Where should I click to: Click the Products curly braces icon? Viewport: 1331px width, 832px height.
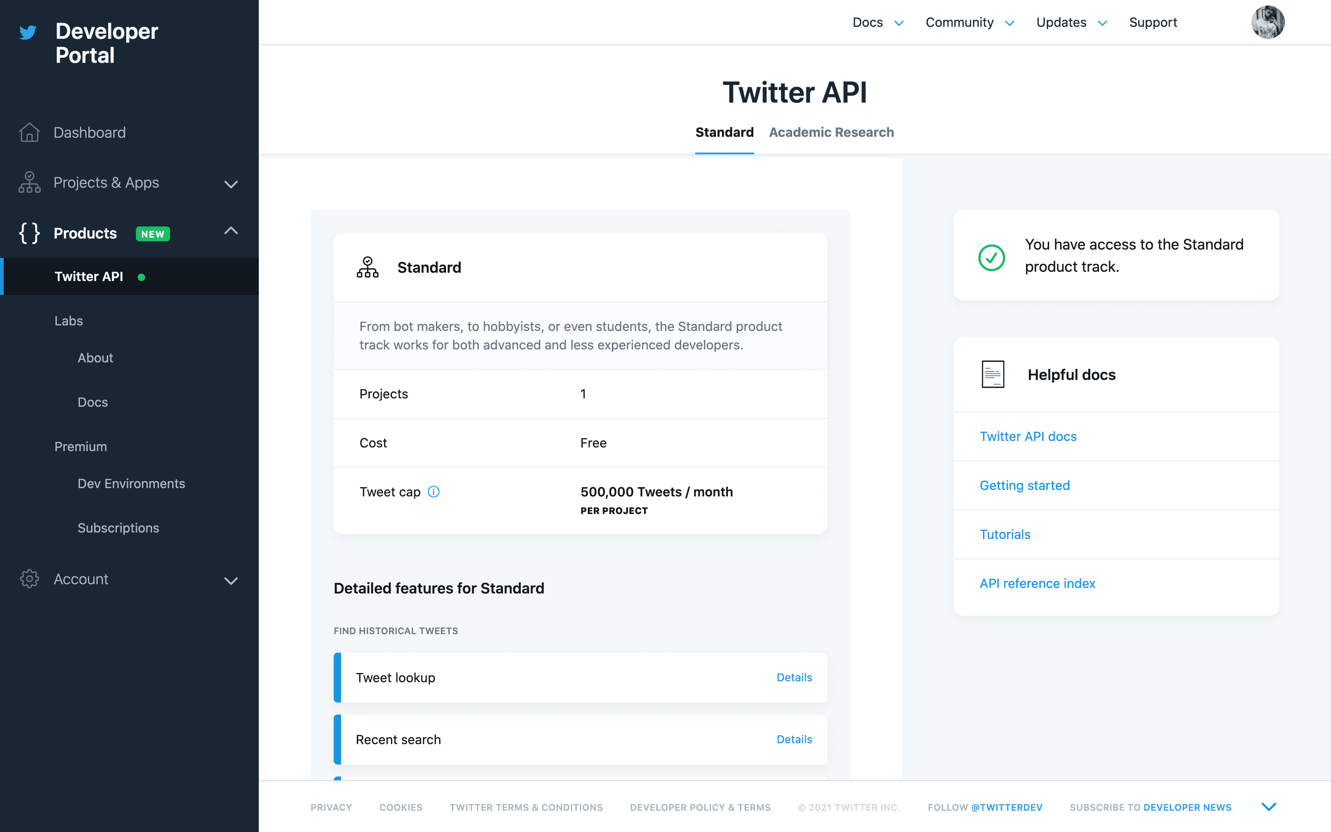pyautogui.click(x=29, y=233)
